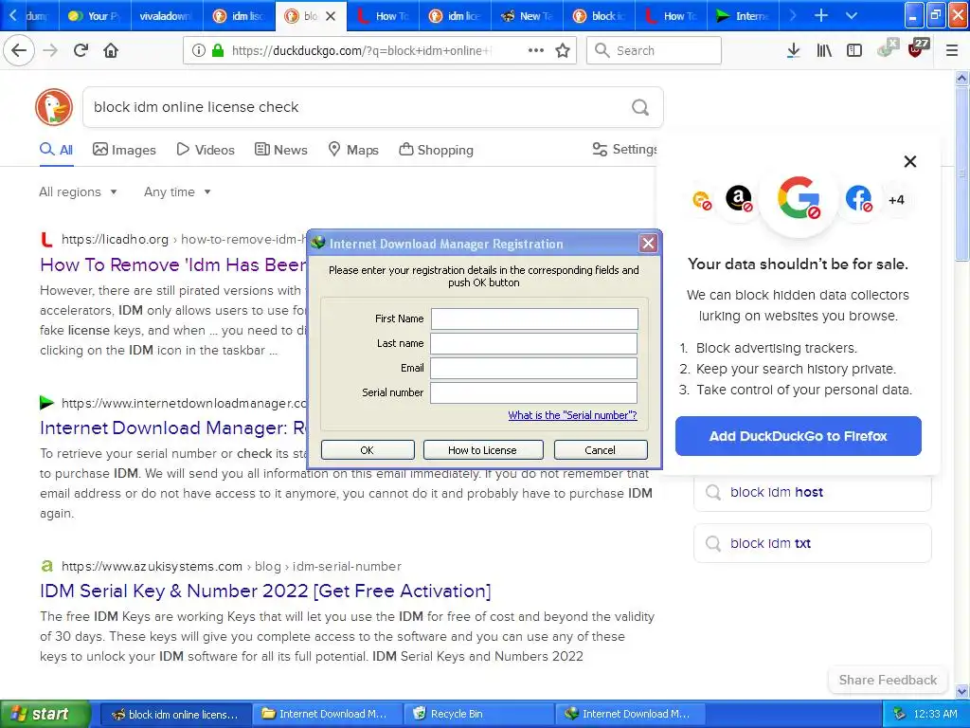The image size is (970, 728).
Task: Select the block idm txt suggestion
Action: [812, 543]
